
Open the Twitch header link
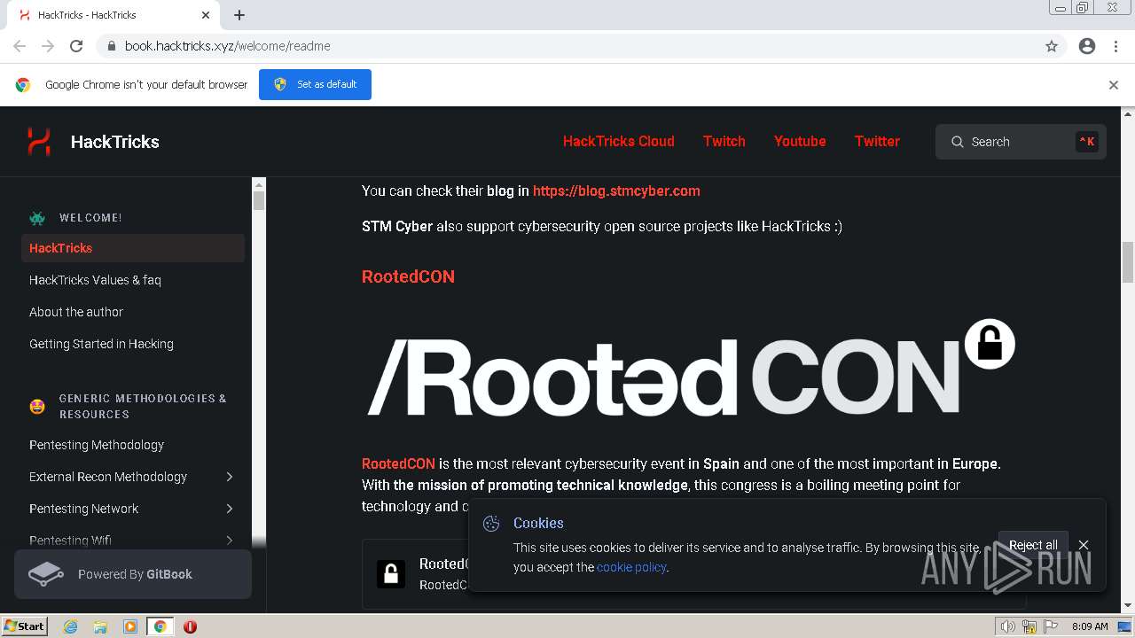[724, 142]
